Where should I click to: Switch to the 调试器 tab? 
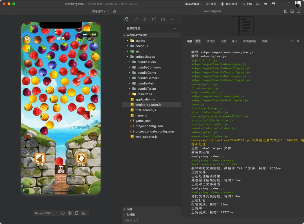(211, 41)
